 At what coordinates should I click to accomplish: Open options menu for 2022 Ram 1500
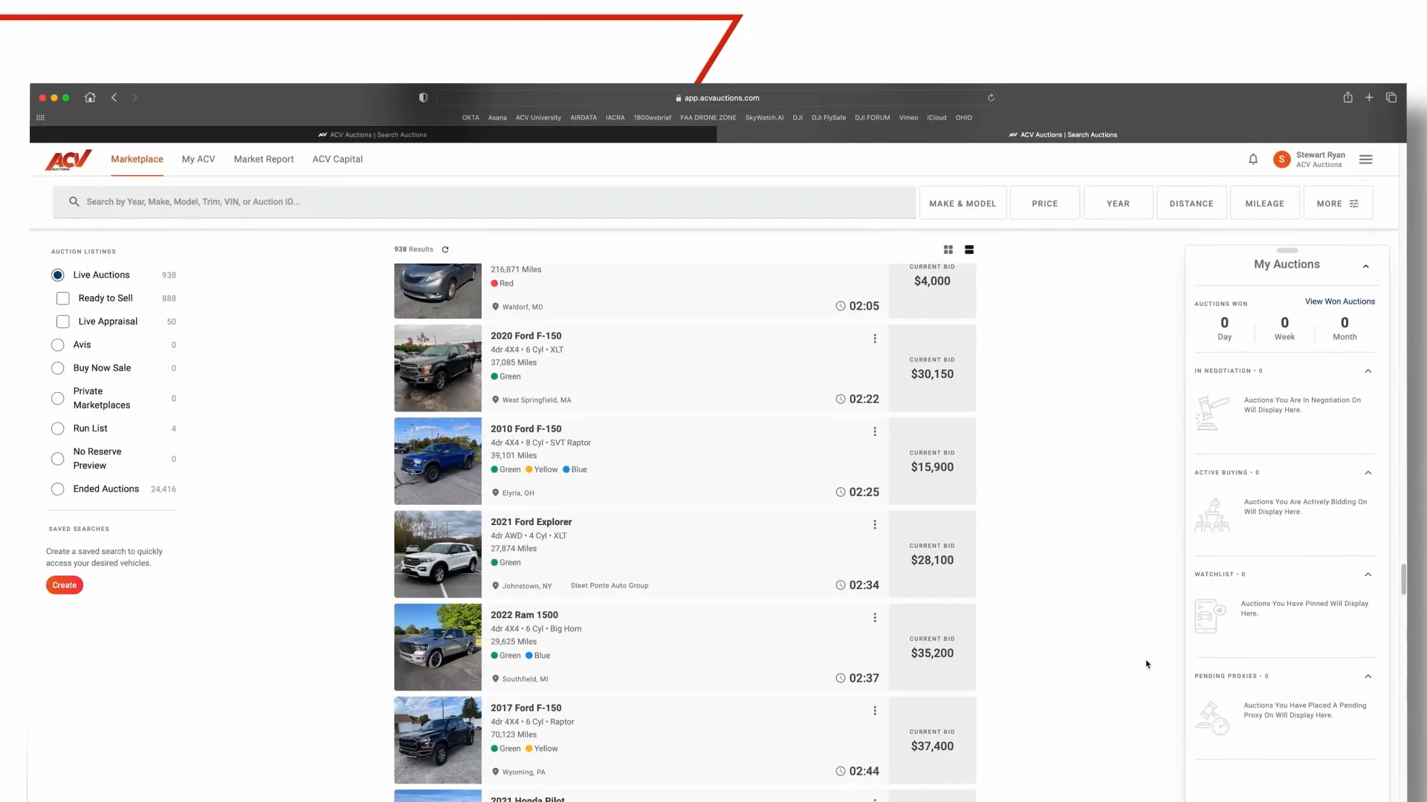(x=875, y=618)
